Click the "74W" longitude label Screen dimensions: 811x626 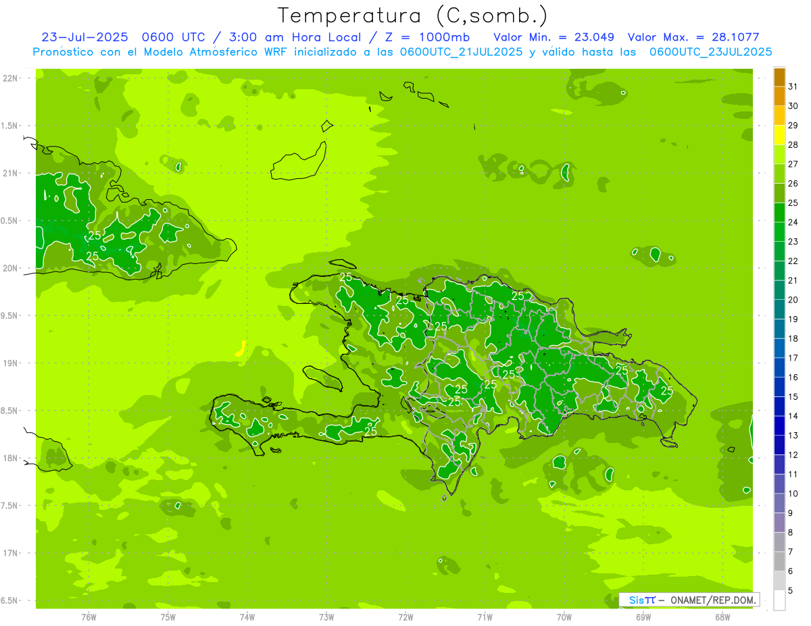[247, 617]
